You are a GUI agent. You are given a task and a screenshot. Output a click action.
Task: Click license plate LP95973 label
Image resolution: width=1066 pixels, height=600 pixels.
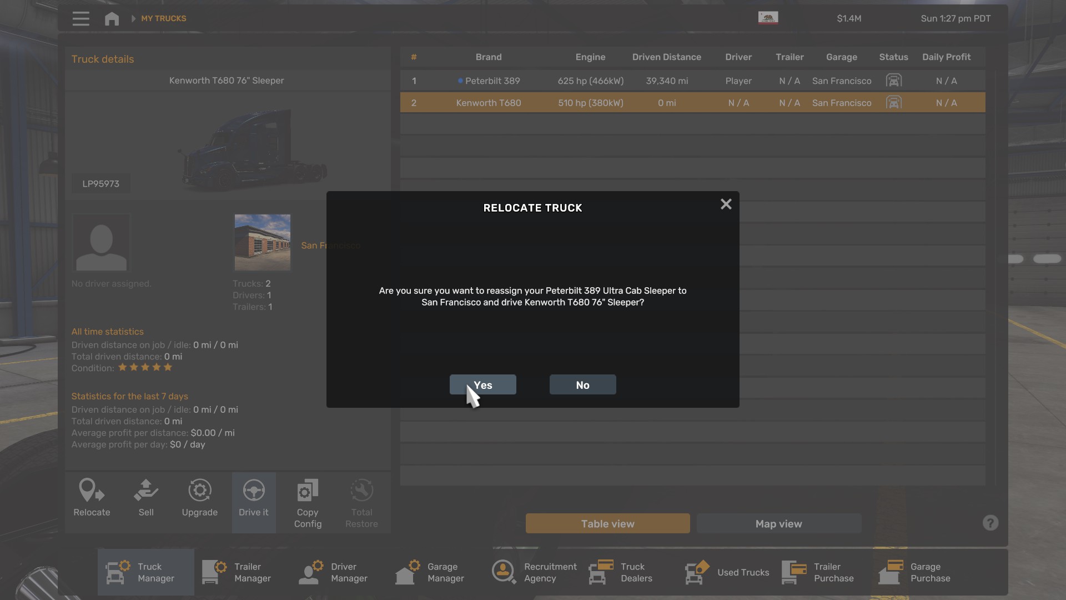point(101,183)
